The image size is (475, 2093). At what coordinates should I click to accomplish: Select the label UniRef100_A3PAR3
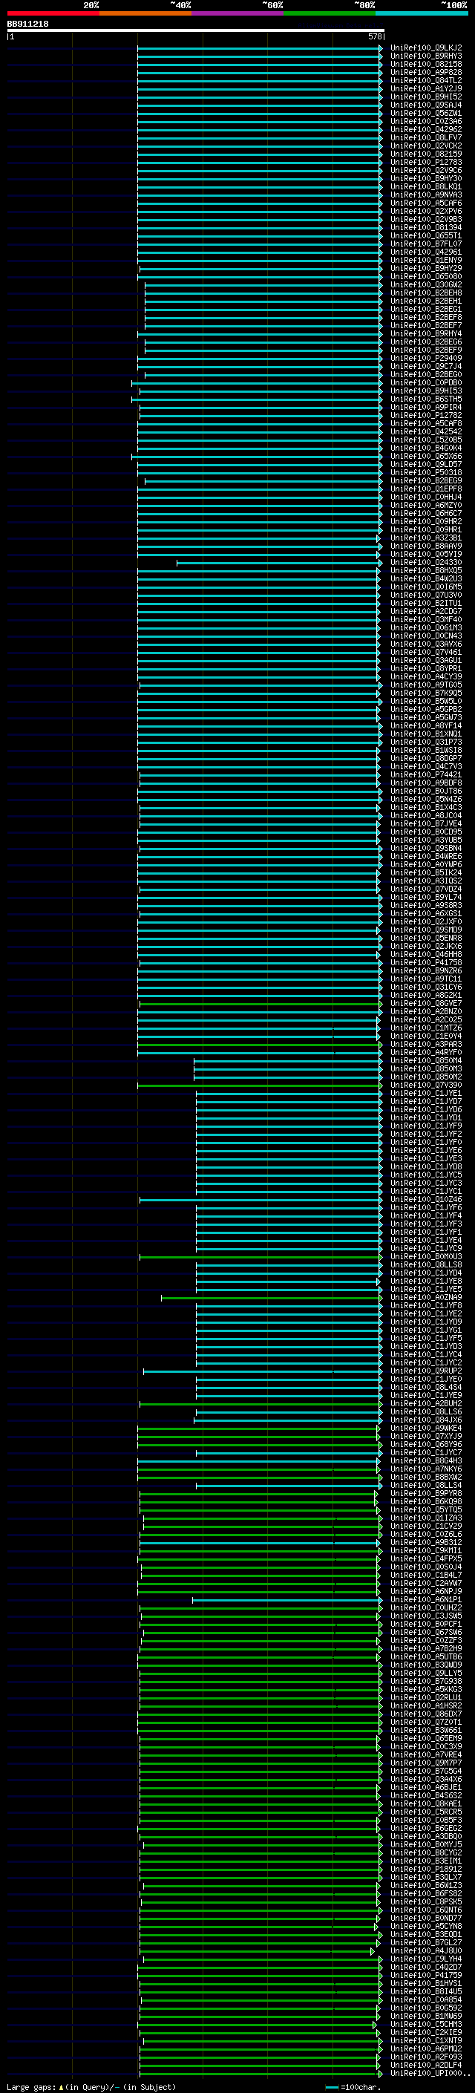pyautogui.click(x=426, y=1045)
